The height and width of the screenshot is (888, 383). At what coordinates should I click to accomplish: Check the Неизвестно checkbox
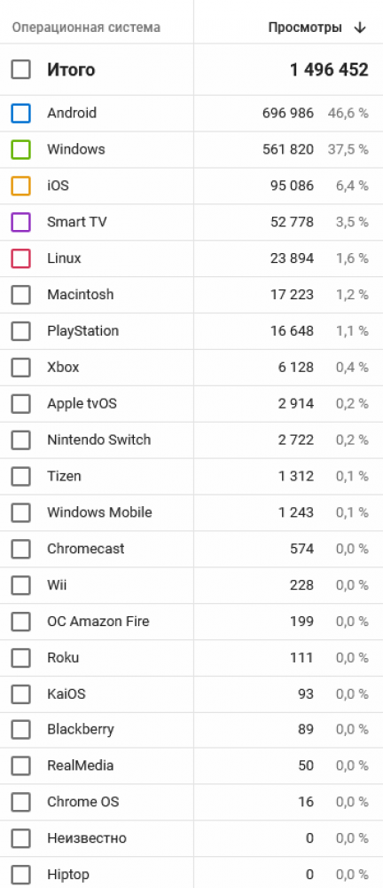(21, 838)
